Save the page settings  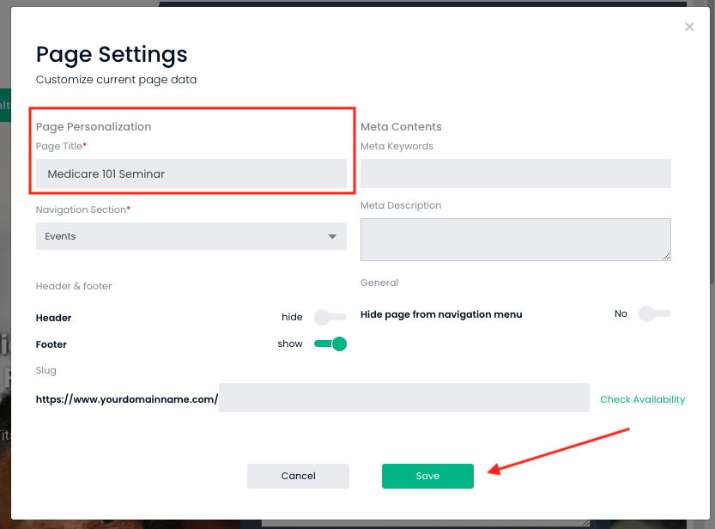coord(427,476)
